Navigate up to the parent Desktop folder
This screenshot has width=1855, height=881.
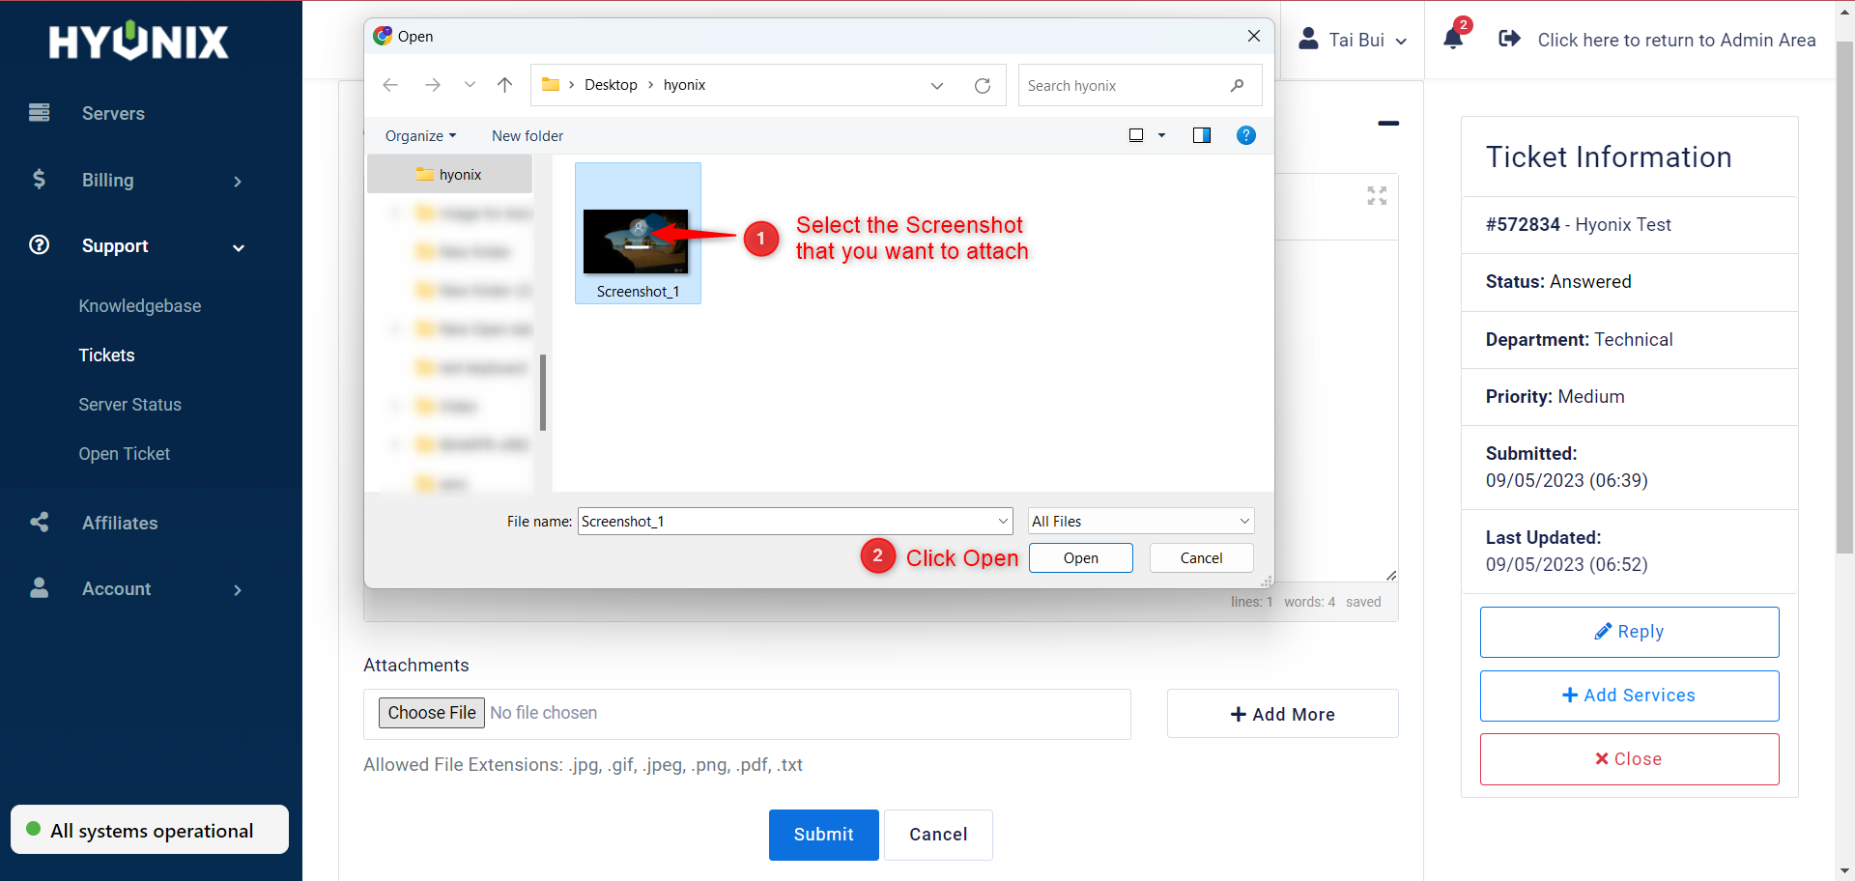pos(504,85)
